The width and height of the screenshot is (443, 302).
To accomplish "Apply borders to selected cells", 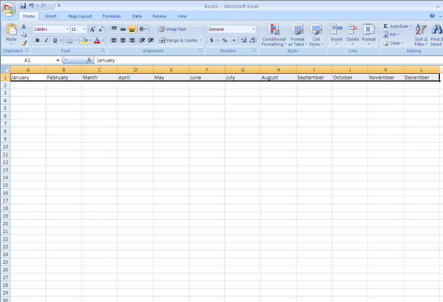I will point(70,41).
